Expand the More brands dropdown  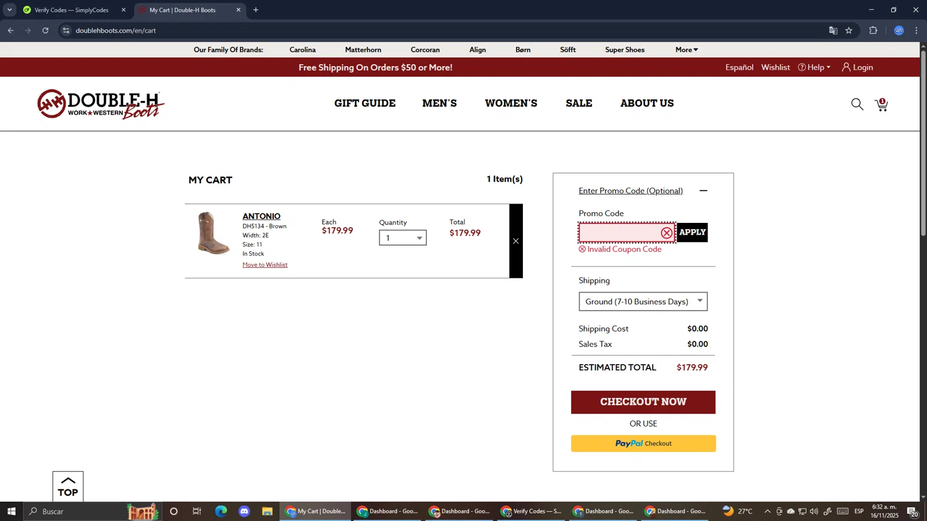[x=687, y=49]
